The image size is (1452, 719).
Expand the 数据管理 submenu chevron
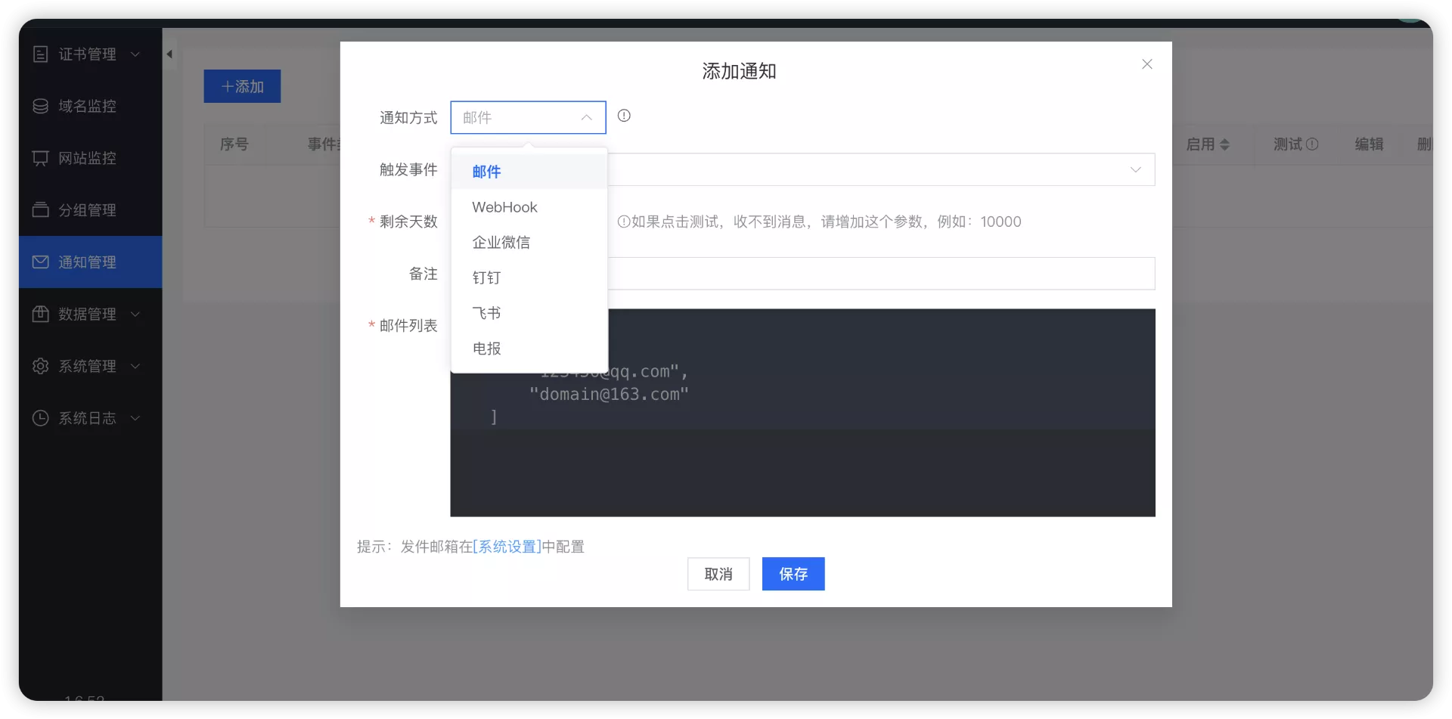[135, 314]
